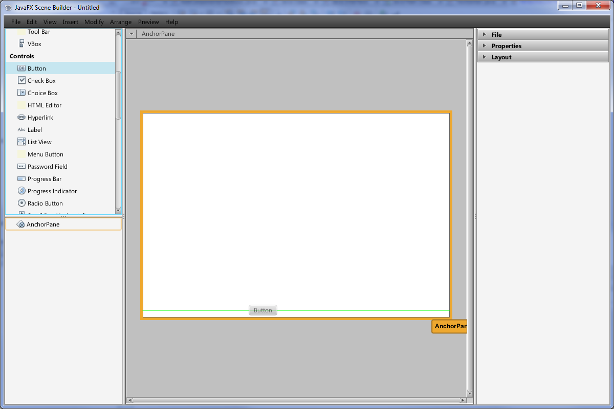Click the Choice Box control icon
614x409 pixels.
21,93
